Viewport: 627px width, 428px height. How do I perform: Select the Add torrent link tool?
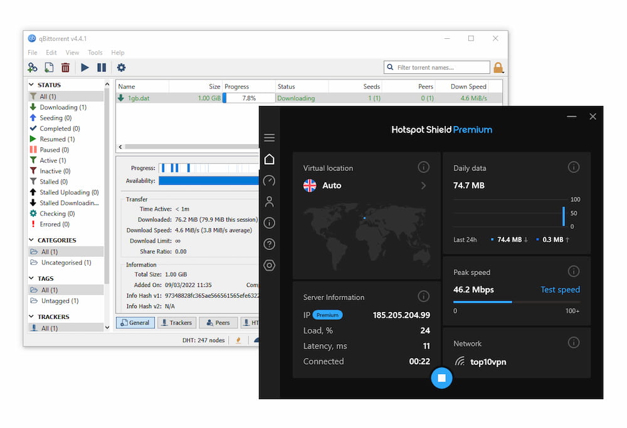(32, 67)
